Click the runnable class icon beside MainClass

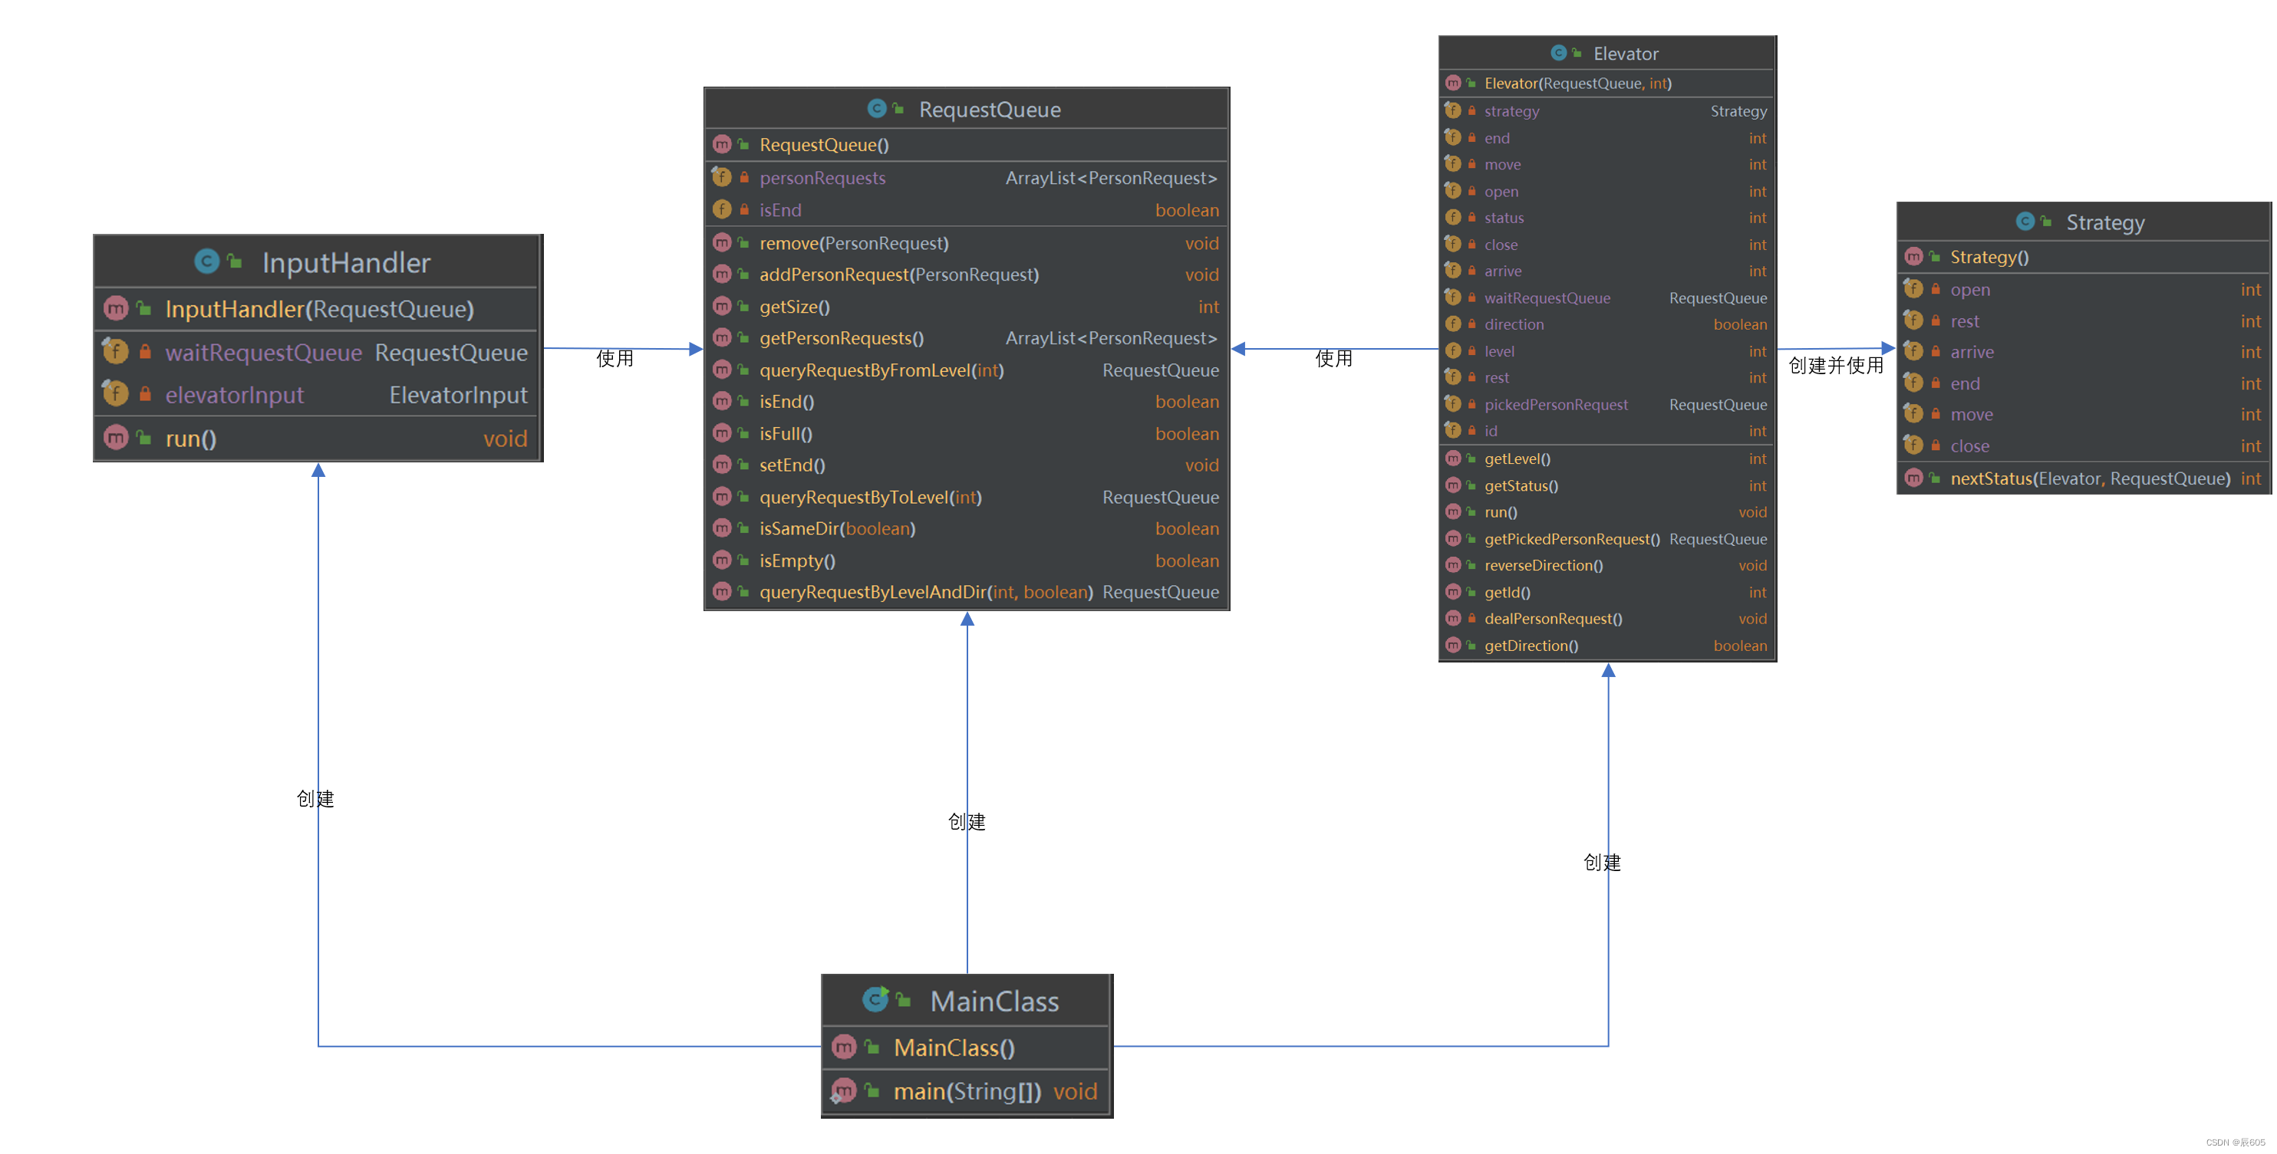tap(875, 999)
